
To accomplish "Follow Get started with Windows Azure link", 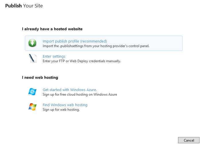I will coord(70,90).
